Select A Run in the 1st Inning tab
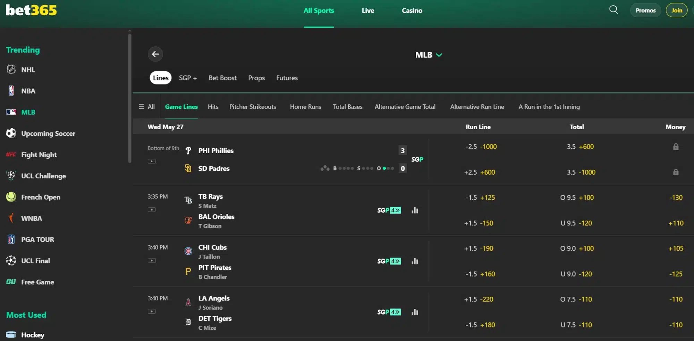The height and width of the screenshot is (341, 694). (x=549, y=107)
